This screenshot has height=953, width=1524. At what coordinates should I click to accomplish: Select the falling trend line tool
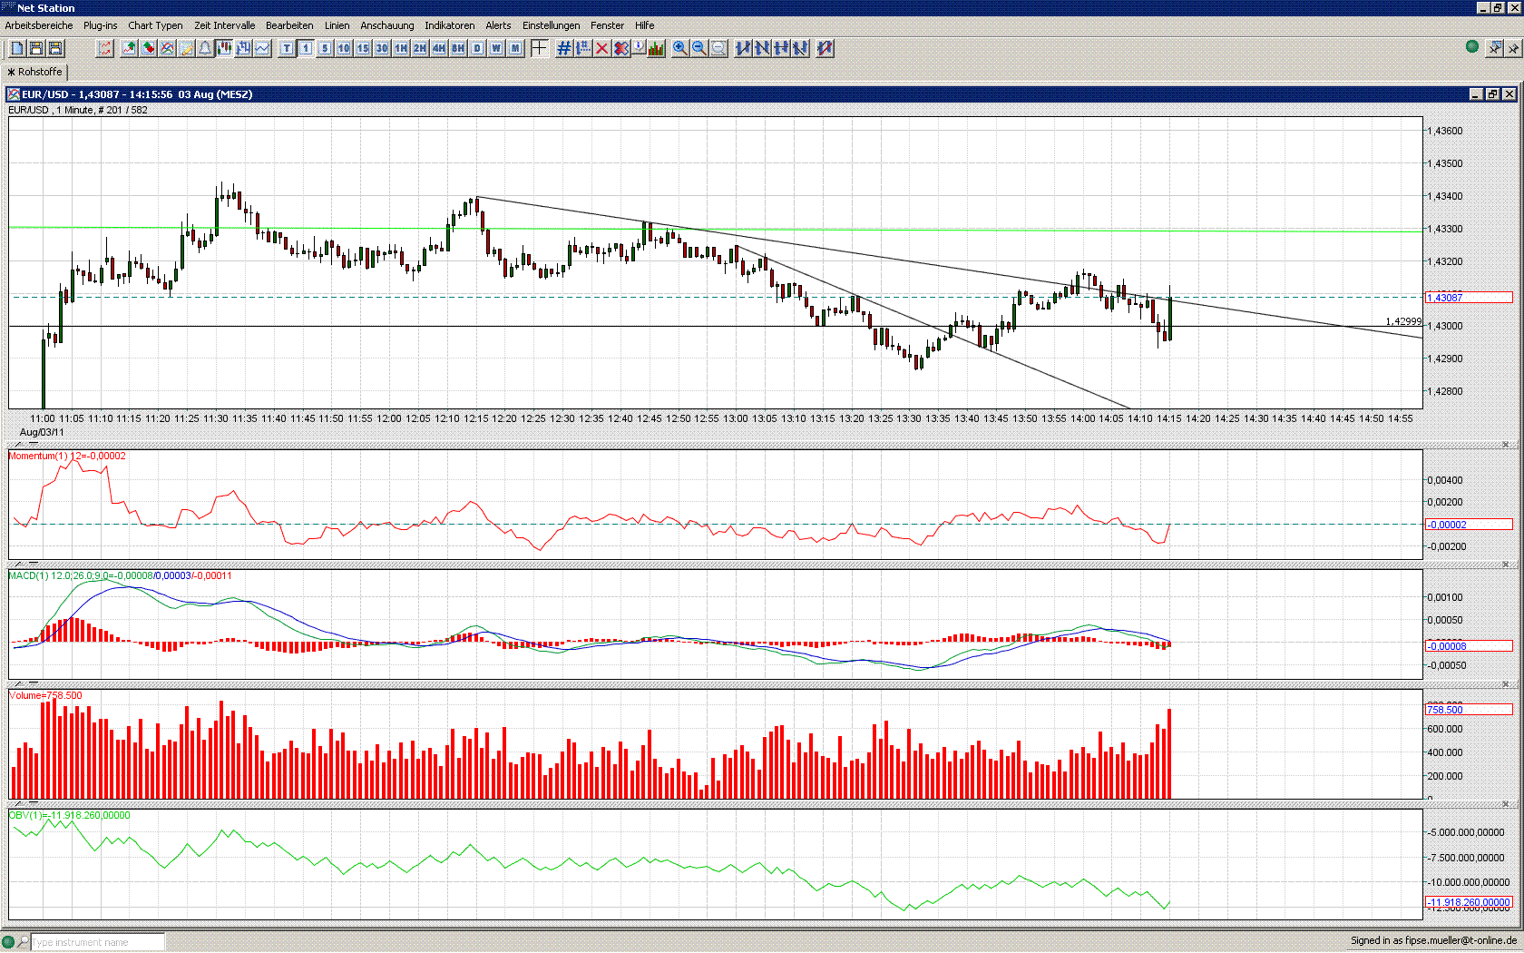click(763, 48)
